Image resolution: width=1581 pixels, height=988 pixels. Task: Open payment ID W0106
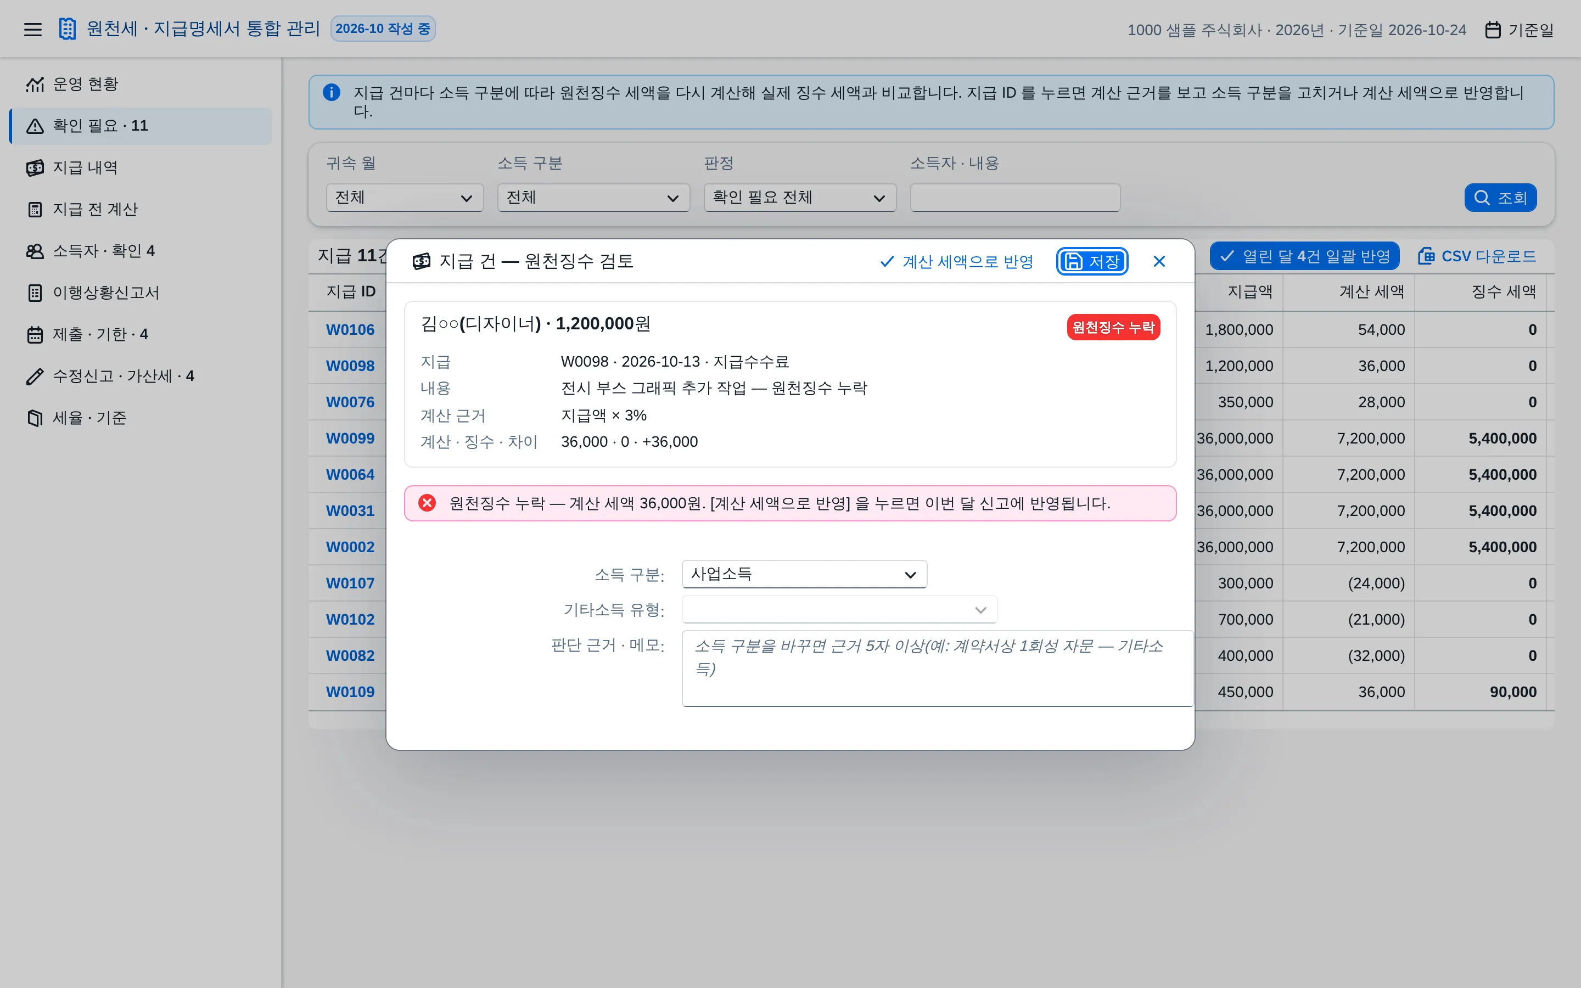click(350, 330)
